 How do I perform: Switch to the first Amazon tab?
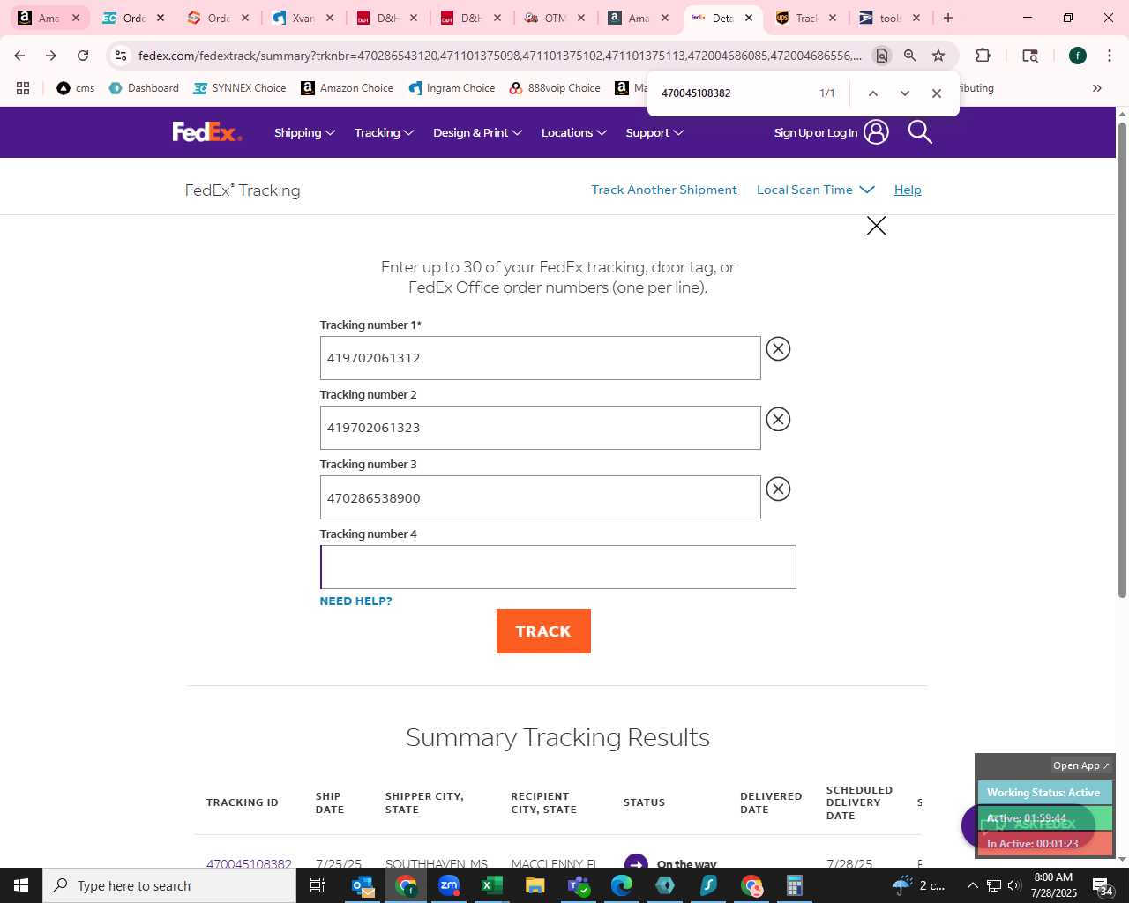tap(49, 18)
